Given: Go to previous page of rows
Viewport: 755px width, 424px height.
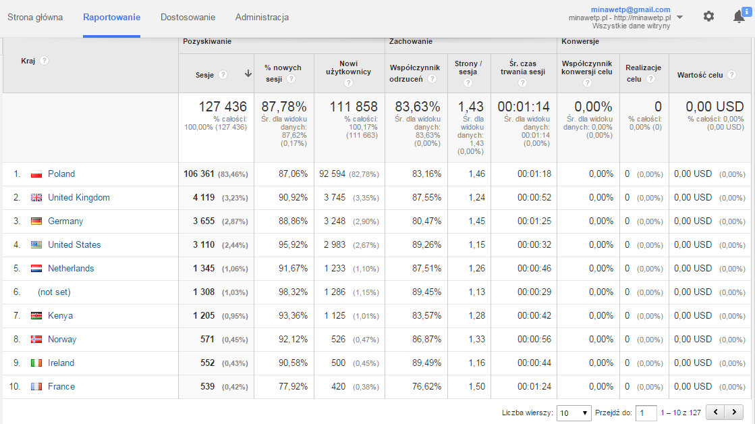Looking at the screenshot, I should coord(715,412).
